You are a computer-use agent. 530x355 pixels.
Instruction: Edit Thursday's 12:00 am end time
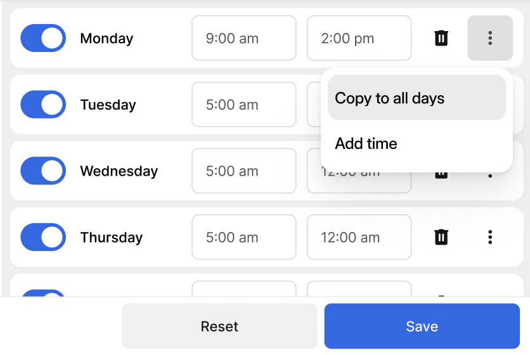359,237
